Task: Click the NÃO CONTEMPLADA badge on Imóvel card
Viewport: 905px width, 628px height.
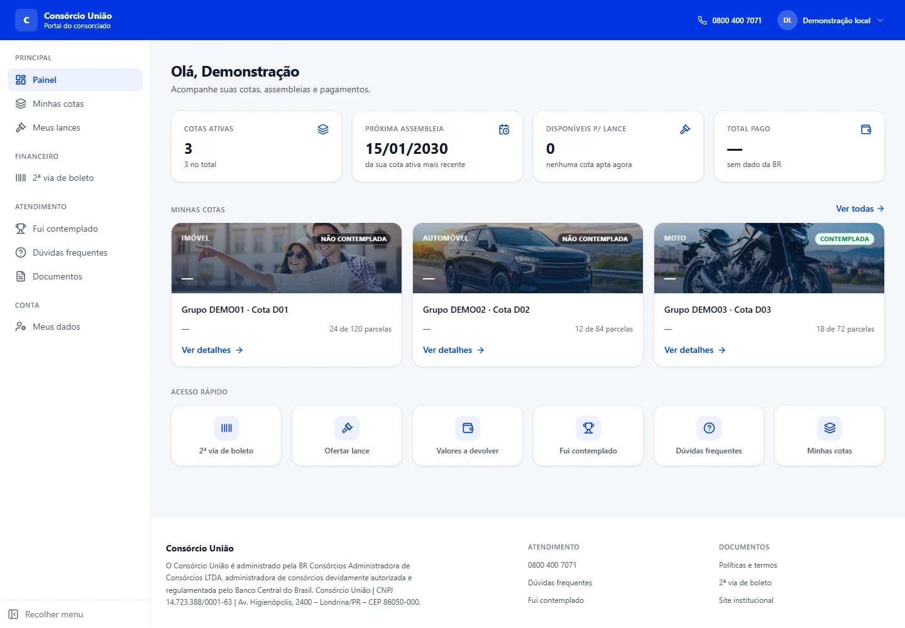Action: (354, 239)
